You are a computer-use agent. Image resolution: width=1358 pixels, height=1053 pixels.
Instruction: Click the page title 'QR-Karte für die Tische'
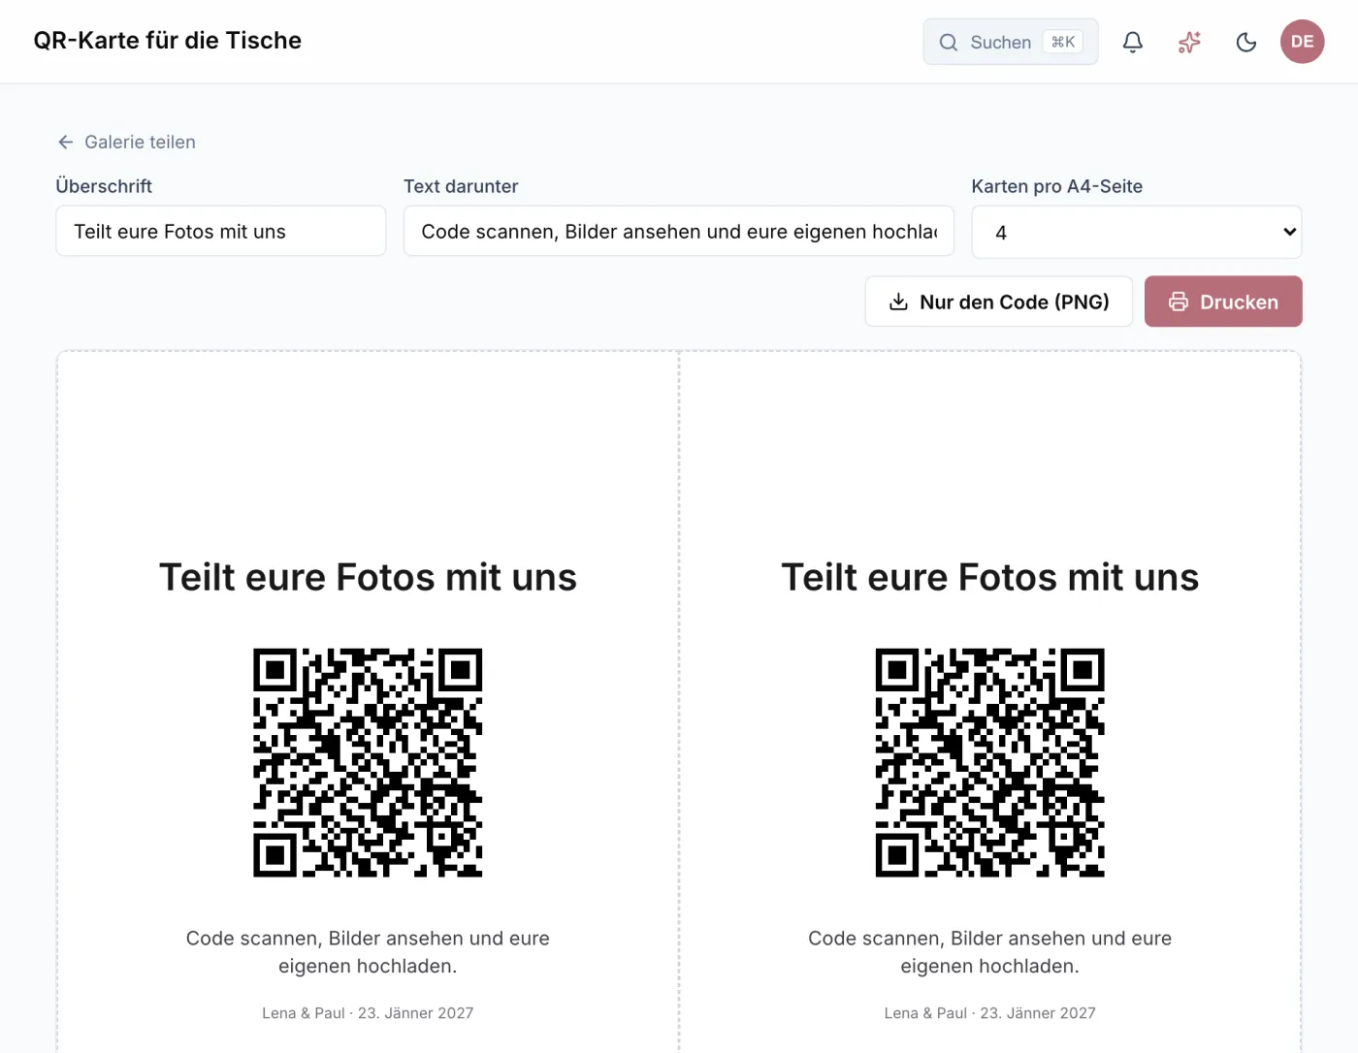(168, 41)
